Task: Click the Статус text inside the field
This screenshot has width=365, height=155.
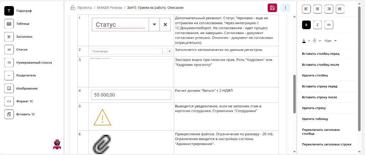Action: 106,25
